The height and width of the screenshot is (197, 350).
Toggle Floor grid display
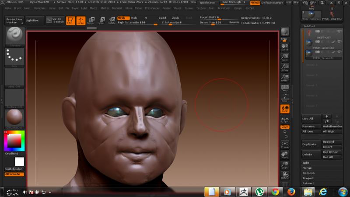tap(285, 98)
